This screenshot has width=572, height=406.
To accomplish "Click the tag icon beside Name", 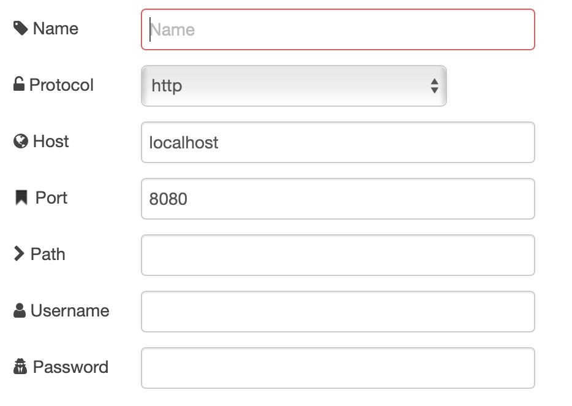I will click(x=20, y=28).
